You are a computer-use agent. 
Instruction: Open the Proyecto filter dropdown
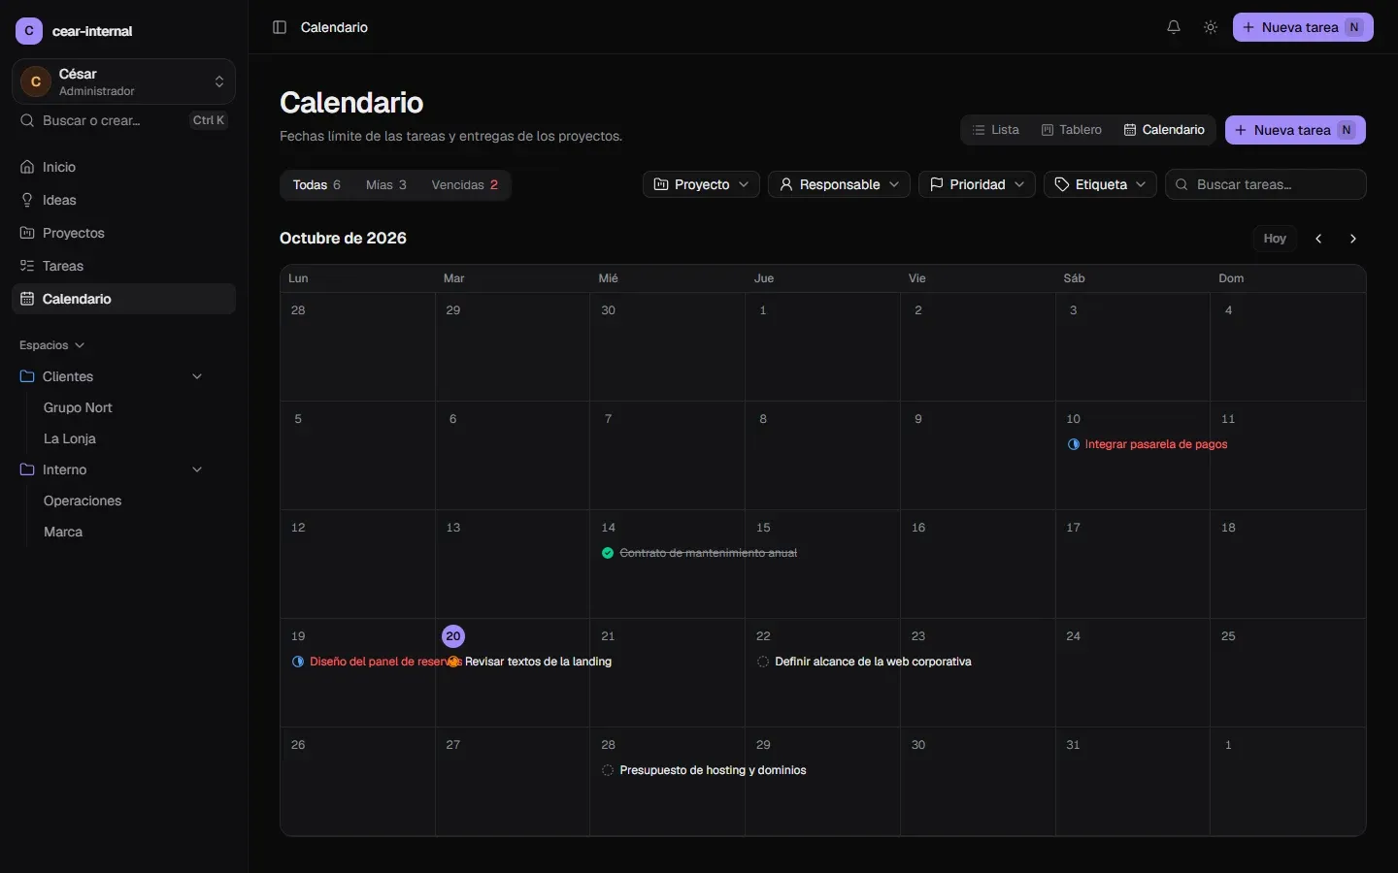701,184
